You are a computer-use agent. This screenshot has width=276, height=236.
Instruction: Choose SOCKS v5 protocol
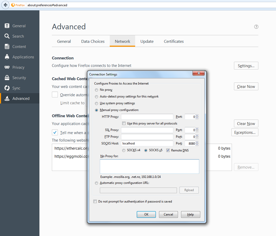(x=146, y=150)
